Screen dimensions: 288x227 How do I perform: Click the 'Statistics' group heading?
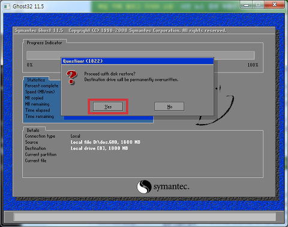[x=36, y=80]
